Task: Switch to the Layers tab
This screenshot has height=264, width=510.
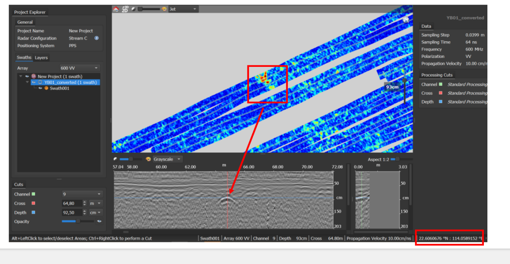Action: point(41,58)
